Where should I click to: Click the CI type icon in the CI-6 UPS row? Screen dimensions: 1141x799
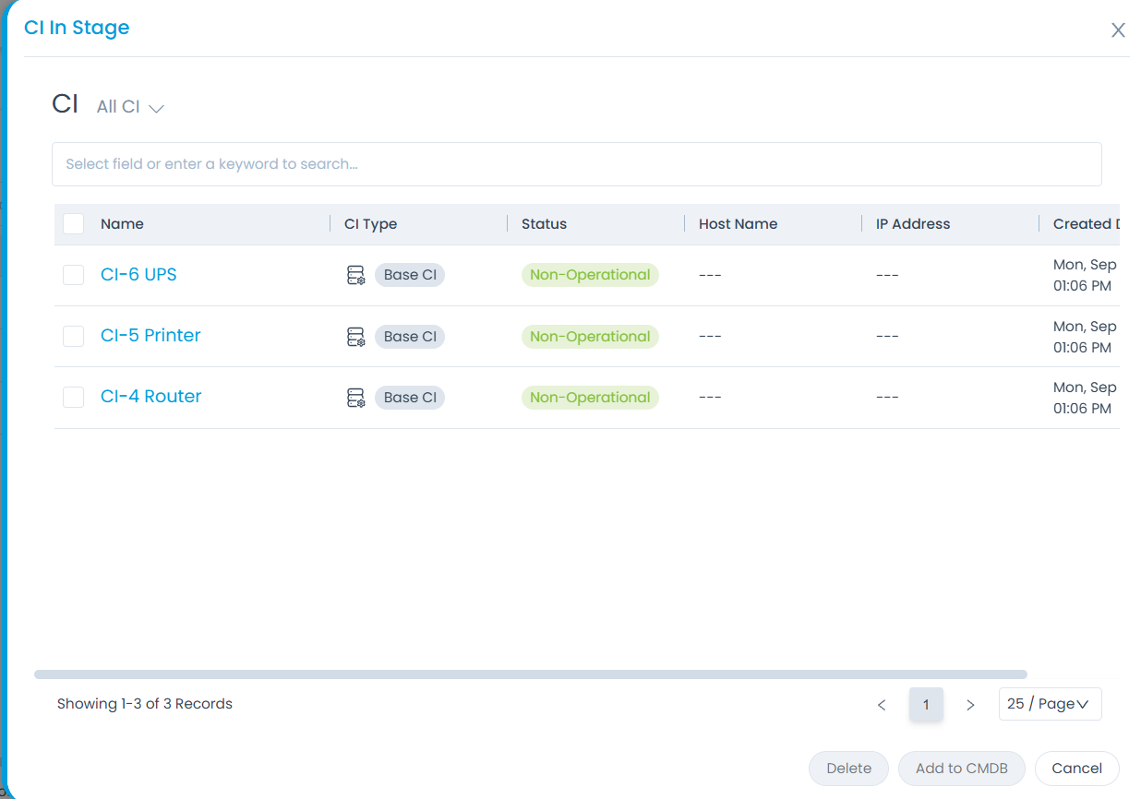pyautogui.click(x=355, y=275)
